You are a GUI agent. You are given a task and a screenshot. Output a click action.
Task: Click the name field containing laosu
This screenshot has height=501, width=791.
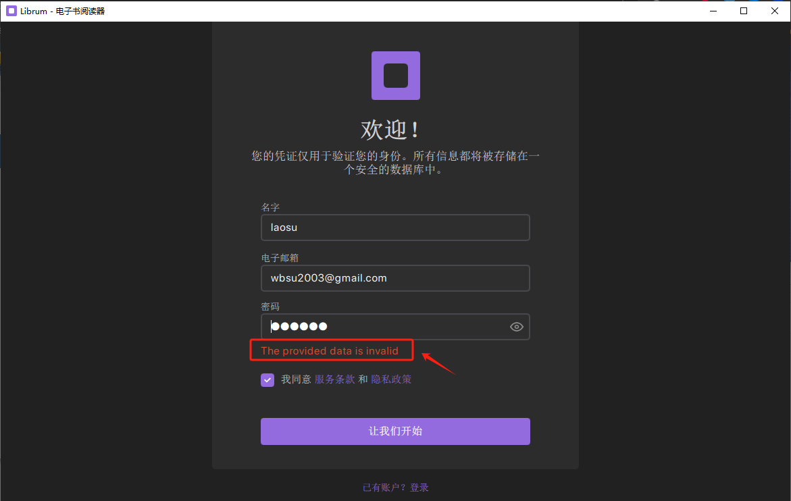pyautogui.click(x=395, y=228)
